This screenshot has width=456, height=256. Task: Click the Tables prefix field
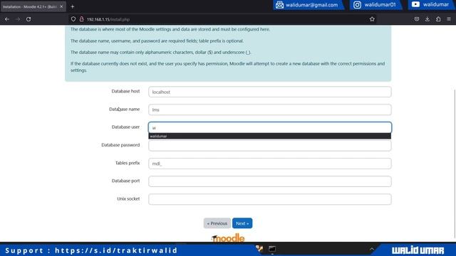coord(269,164)
